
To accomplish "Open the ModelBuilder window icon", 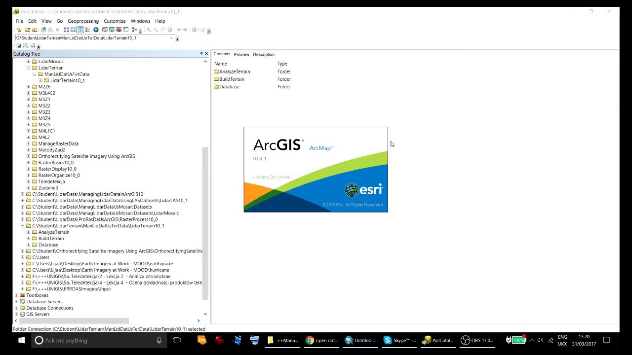I will pyautogui.click(x=134, y=30).
